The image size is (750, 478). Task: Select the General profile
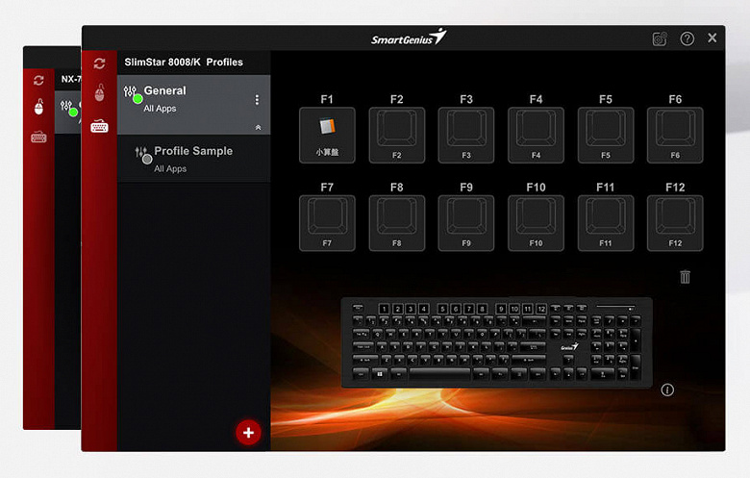(x=193, y=104)
